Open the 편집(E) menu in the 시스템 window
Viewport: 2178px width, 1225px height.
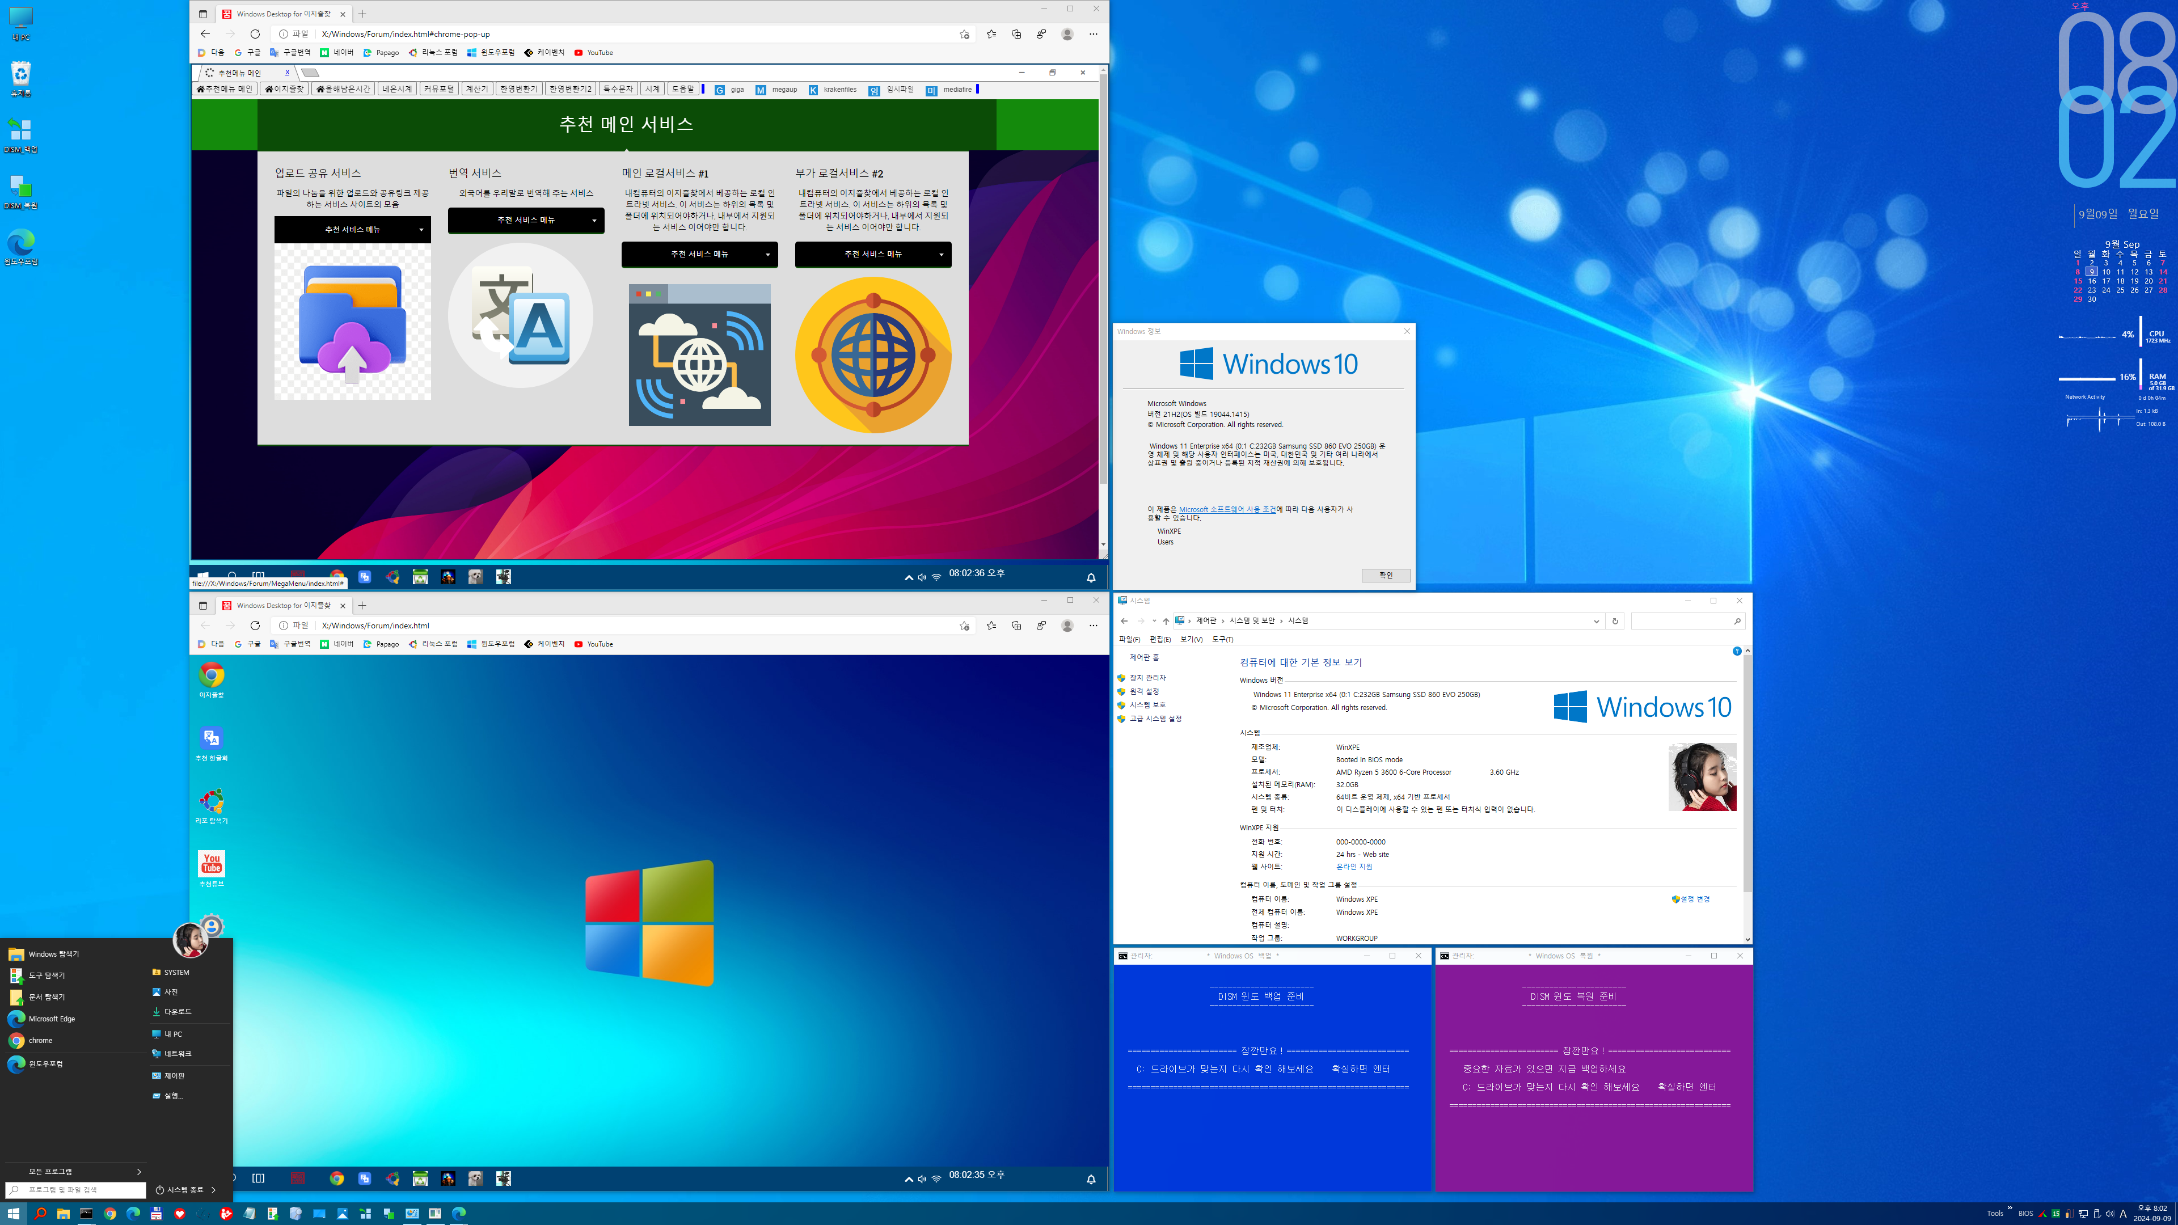click(x=1160, y=639)
